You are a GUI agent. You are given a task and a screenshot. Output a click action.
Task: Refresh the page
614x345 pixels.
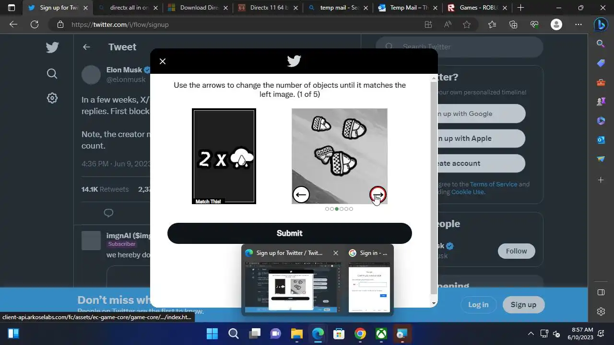[x=35, y=24]
